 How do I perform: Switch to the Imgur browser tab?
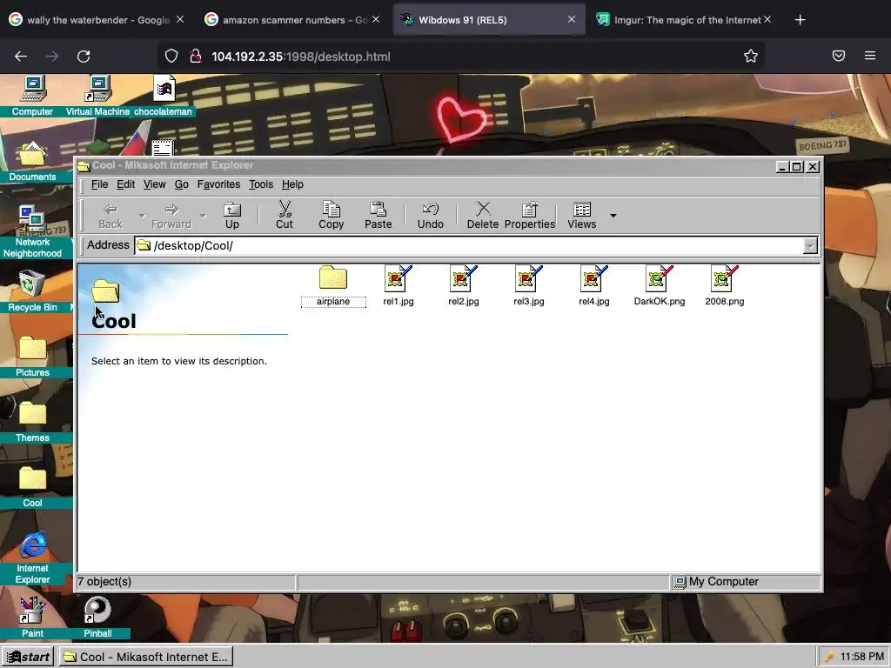[x=684, y=20]
